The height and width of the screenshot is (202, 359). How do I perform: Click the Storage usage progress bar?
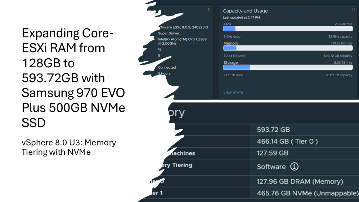(x=288, y=67)
